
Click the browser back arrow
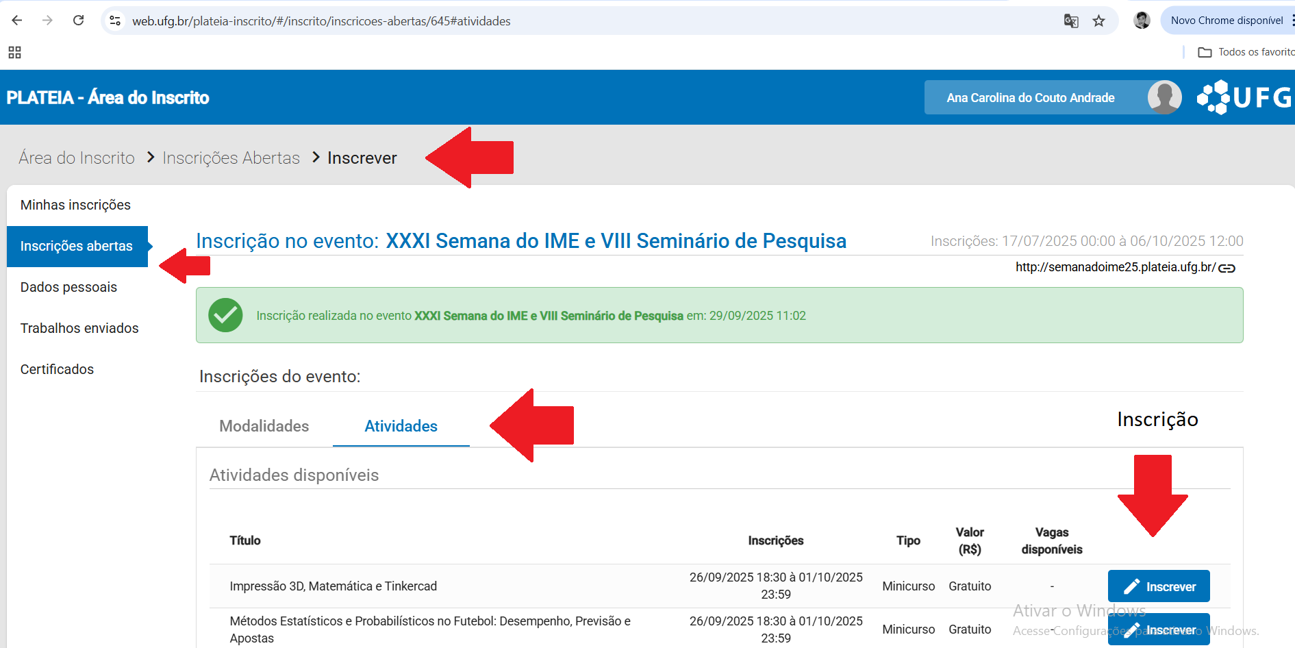[x=17, y=21]
